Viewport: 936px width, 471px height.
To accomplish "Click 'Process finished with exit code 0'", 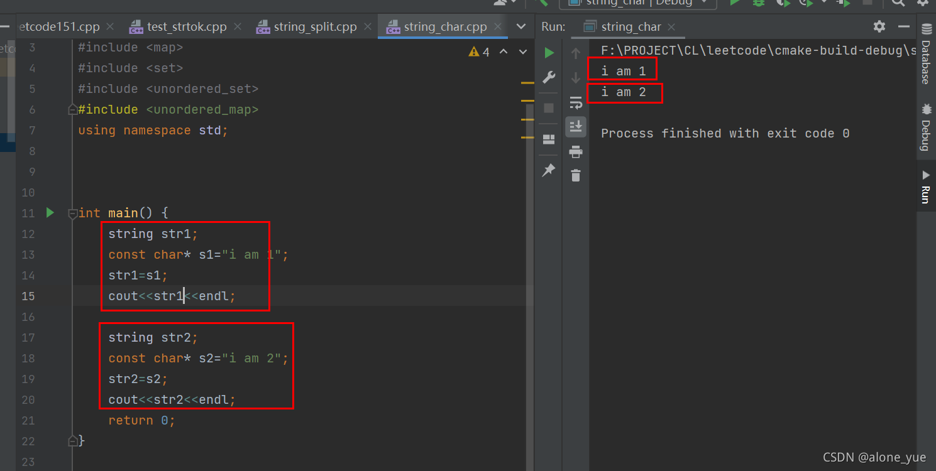I will click(x=725, y=133).
